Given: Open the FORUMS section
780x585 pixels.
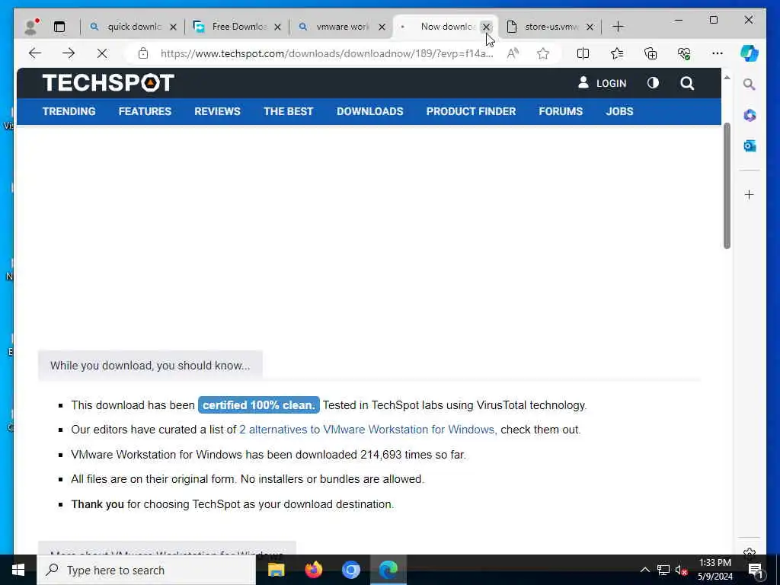Looking at the screenshot, I should coord(561,111).
